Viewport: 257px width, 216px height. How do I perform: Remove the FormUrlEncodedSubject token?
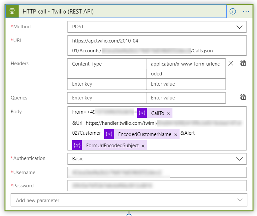[143, 146]
